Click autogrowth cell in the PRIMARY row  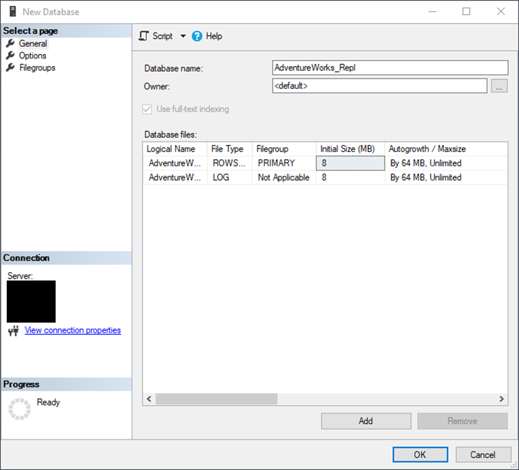tap(446, 163)
